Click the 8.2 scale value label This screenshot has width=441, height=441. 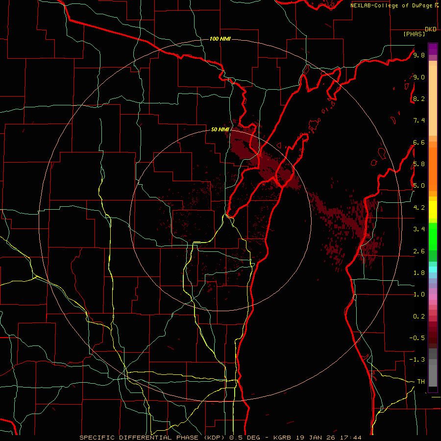point(419,98)
